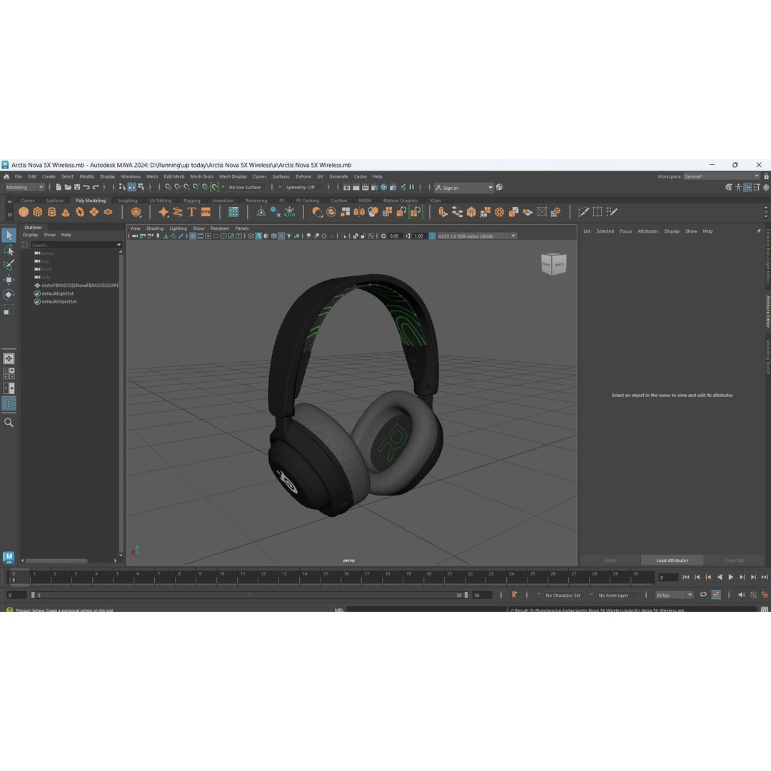Click the SVG import shelf icon
Image resolution: width=771 pixels, height=771 pixels.
click(206, 212)
